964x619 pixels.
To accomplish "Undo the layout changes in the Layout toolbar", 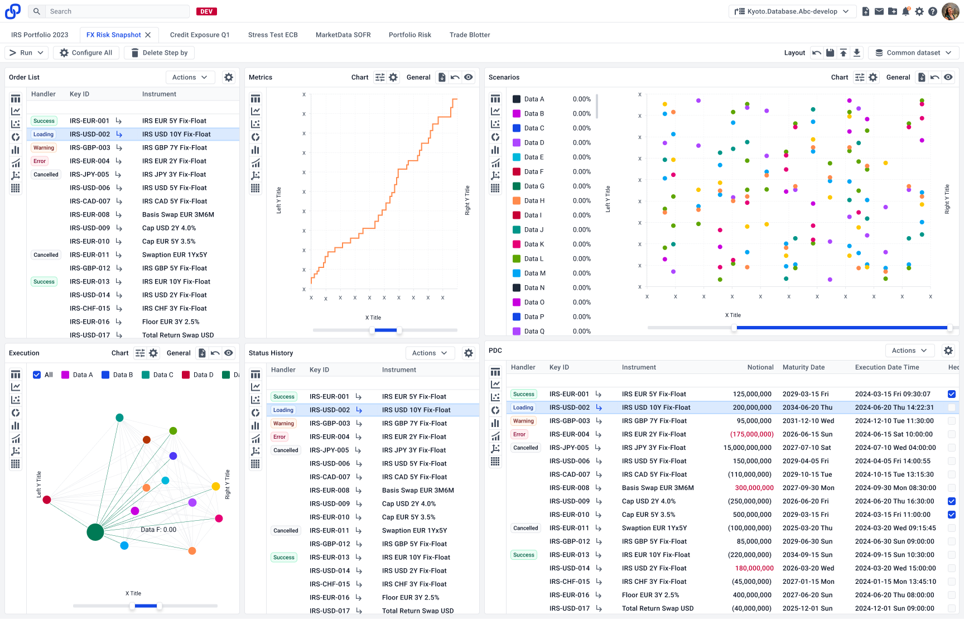I will 817,52.
